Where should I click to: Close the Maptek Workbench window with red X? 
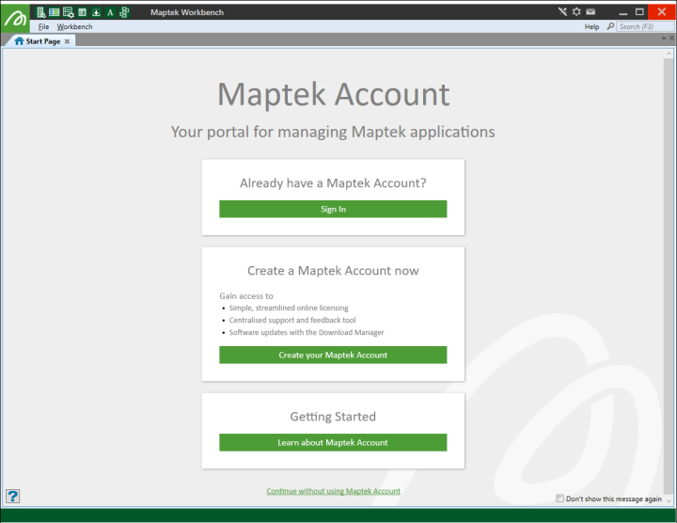662,12
